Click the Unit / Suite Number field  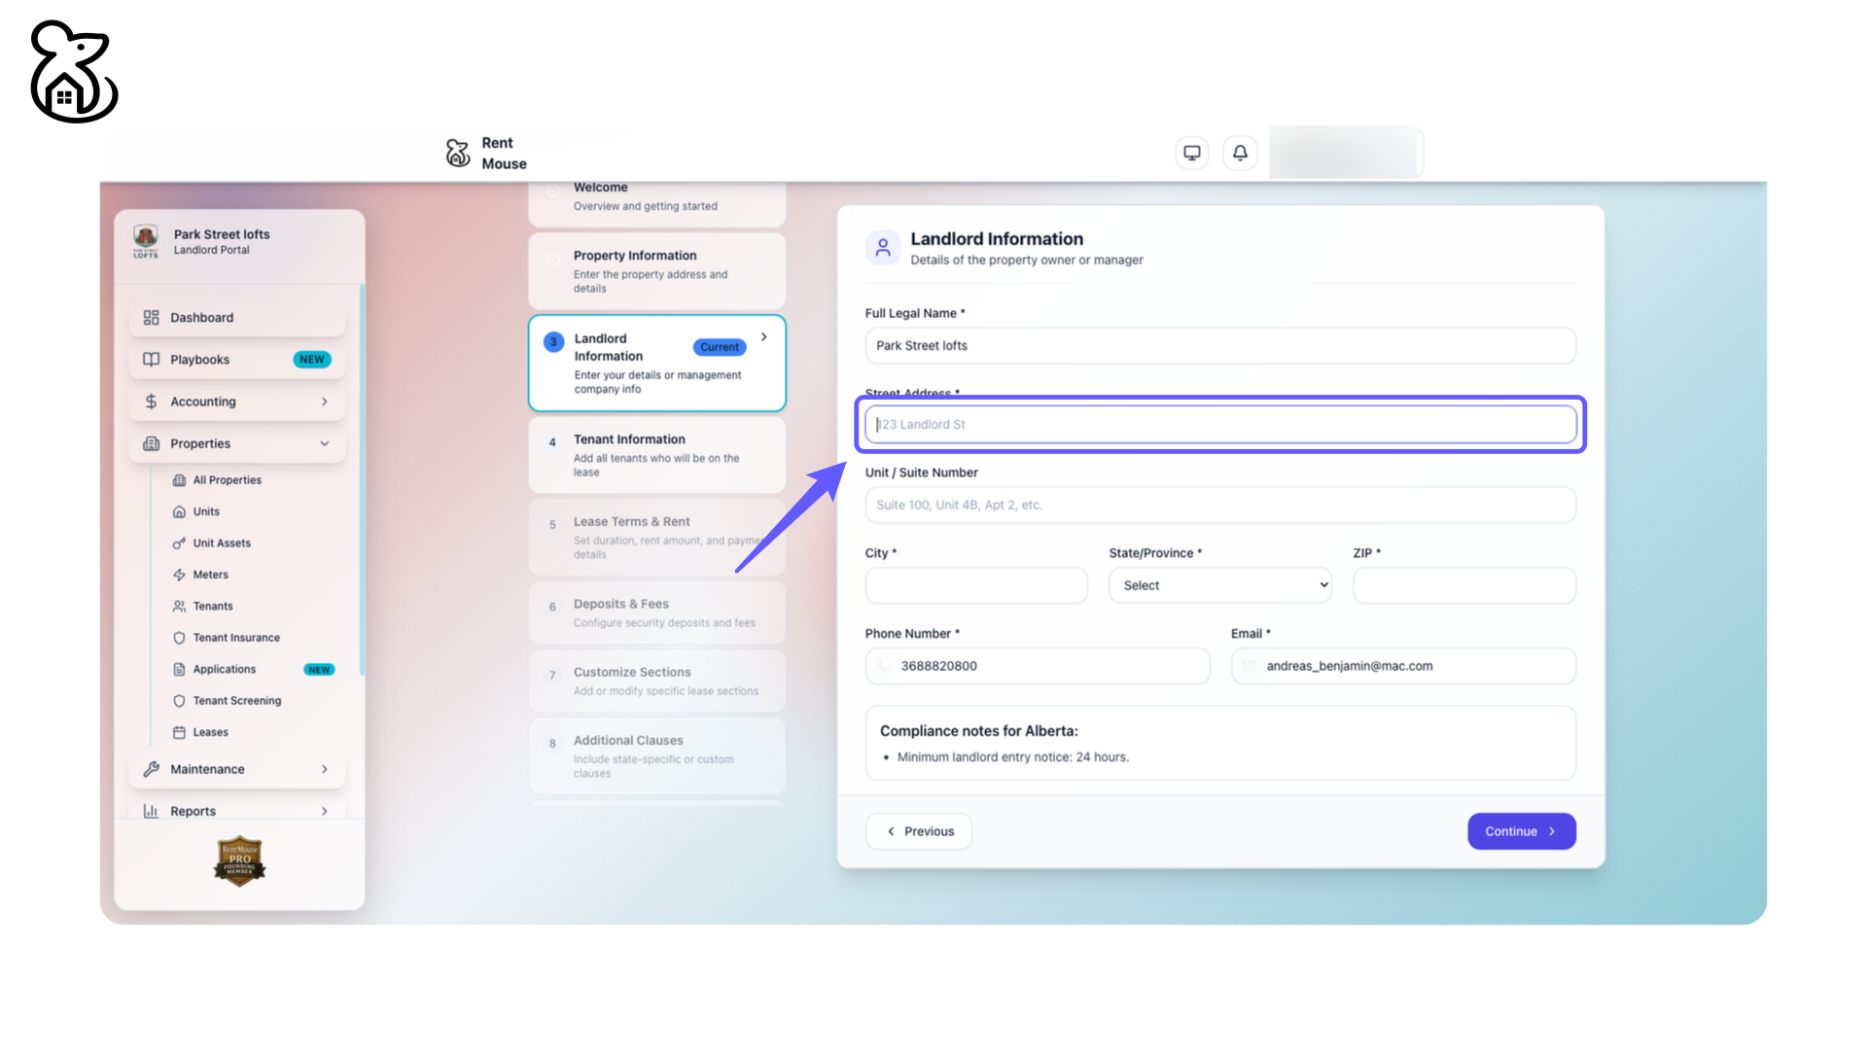coord(1219,506)
